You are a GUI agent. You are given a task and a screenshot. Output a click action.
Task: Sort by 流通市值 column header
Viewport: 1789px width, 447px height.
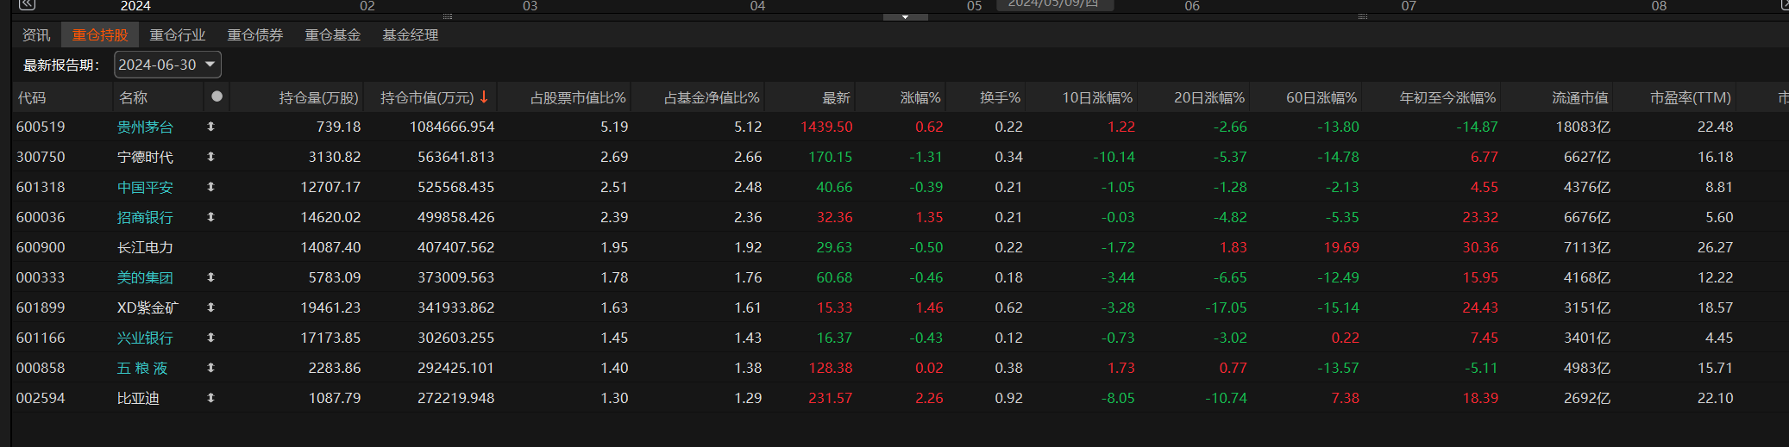1580,97
